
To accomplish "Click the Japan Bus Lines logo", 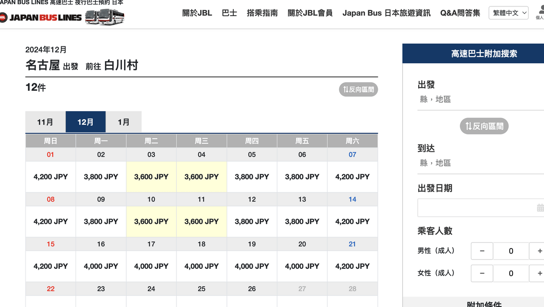I will [x=41, y=17].
